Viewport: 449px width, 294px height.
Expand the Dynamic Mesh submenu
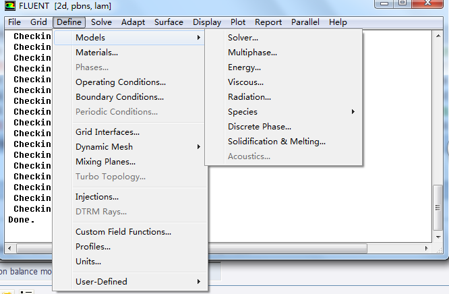[129, 147]
